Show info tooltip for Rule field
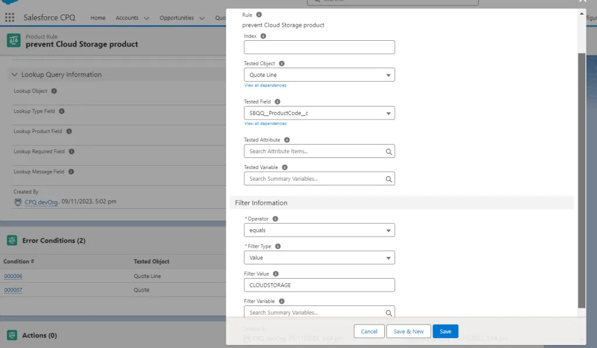Viewport: 597px width, 348px height. click(259, 15)
